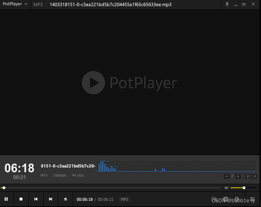Image resolution: width=261 pixels, height=207 pixels.
Task: Pause playback
Action: (x=6, y=199)
